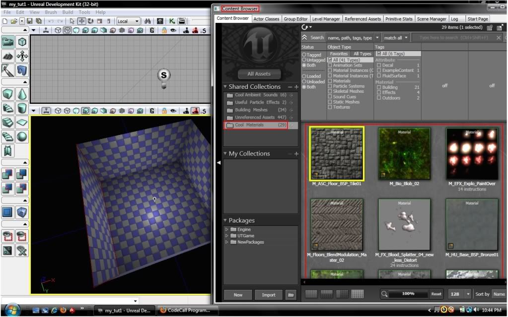The image size is (508, 317).
Task: Open the Local coordinate system dropdown
Action: pyautogui.click(x=128, y=21)
